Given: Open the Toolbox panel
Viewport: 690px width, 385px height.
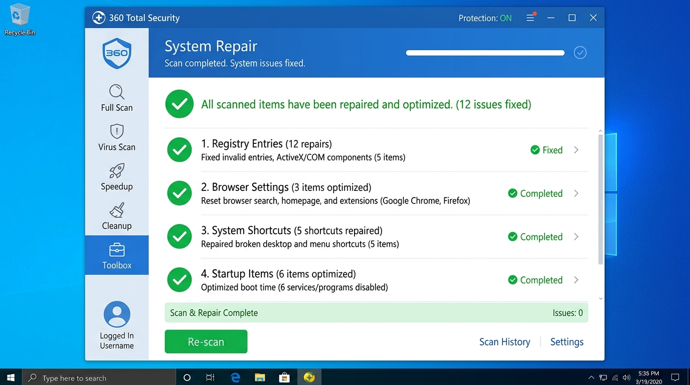Looking at the screenshot, I should (x=116, y=255).
